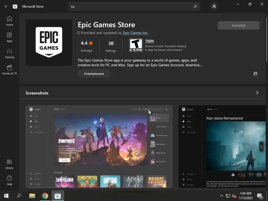Open the Home section in sidebar
268x201 pixels.
(x=9, y=21)
